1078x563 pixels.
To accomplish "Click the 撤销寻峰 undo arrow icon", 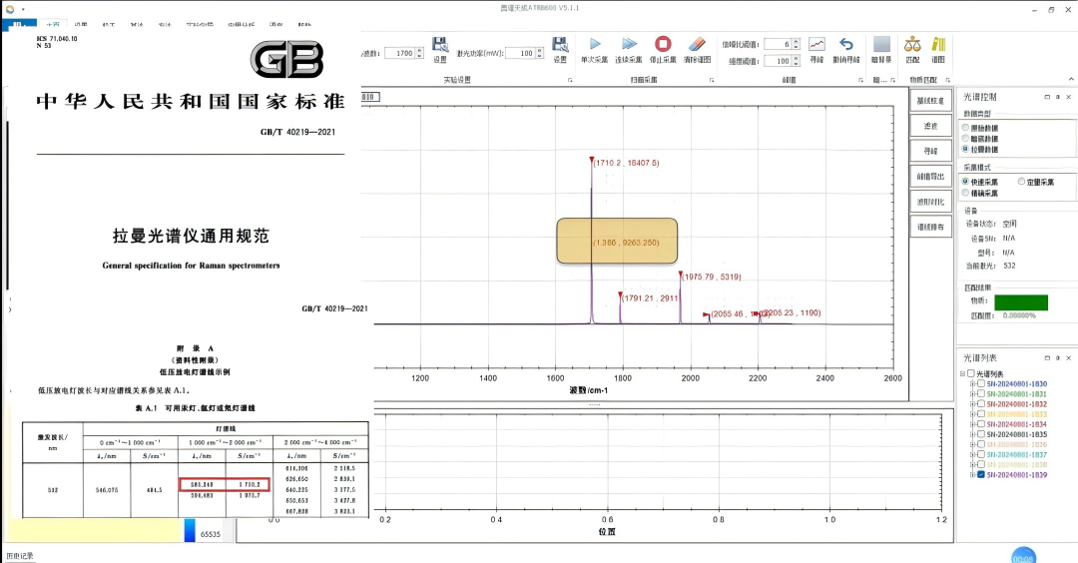I will point(846,44).
